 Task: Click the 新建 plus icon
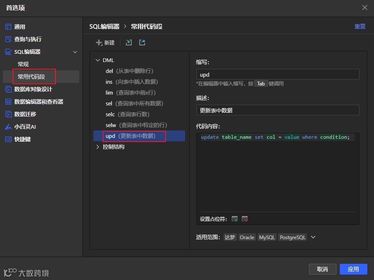(99, 42)
